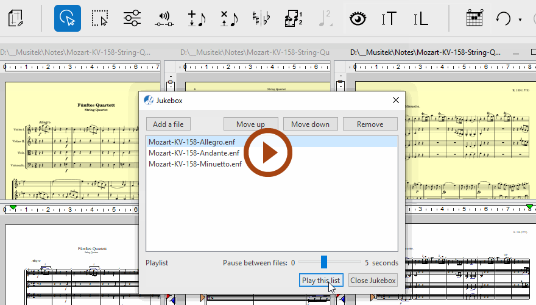Open the sliders settings tool
Screen dimensions: 536x305
coord(132,18)
